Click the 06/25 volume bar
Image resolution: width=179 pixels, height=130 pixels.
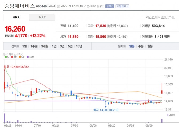tap(5, 118)
